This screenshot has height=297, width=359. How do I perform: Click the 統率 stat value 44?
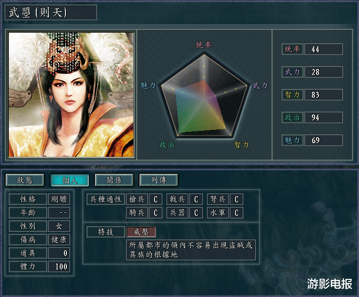point(324,49)
